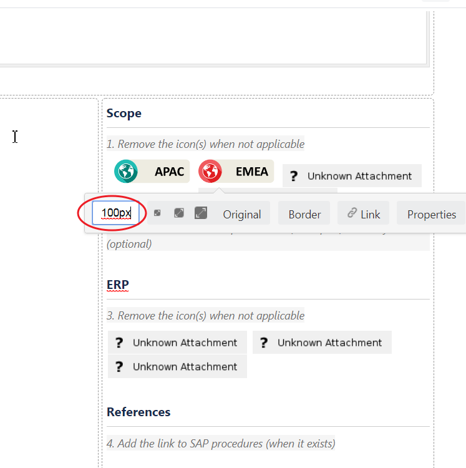This screenshot has height=468, width=466.
Task: Click the References heading text
Action: pos(138,412)
